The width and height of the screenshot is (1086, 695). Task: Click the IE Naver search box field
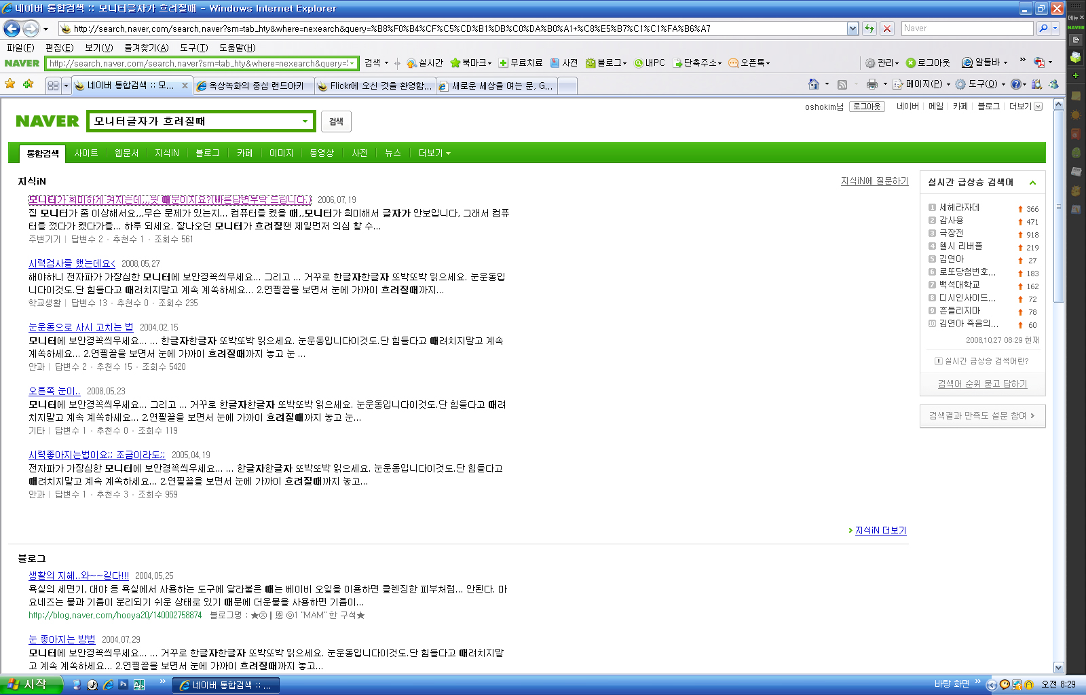pyautogui.click(x=967, y=29)
